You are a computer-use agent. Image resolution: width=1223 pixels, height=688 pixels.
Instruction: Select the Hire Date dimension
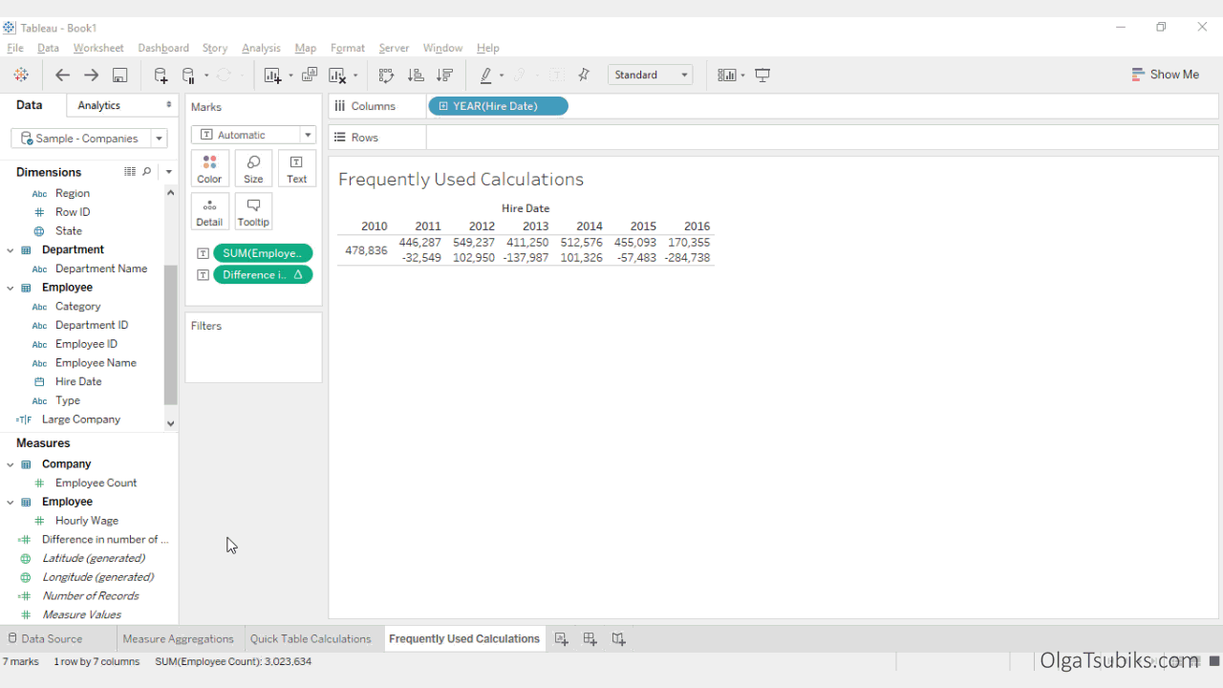tap(78, 381)
